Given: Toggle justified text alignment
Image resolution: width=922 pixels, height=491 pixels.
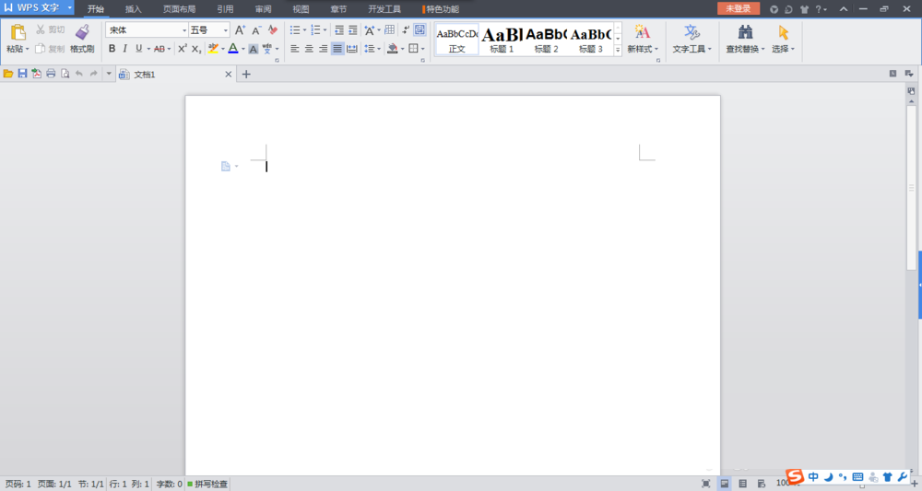Looking at the screenshot, I should (337, 49).
